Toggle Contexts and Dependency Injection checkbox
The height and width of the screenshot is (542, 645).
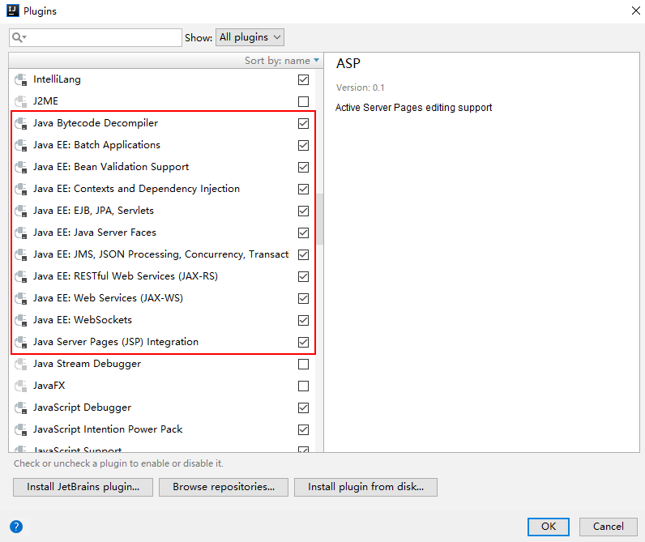[303, 189]
